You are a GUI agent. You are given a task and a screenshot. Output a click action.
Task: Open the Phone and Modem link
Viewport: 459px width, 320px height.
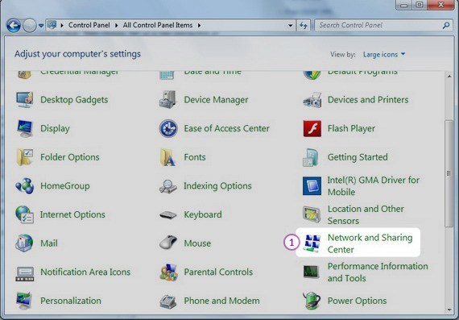pyautogui.click(x=221, y=301)
